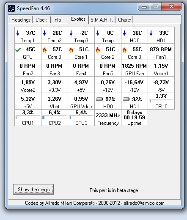Click the hard drive icon for HD0 92%

99,99
